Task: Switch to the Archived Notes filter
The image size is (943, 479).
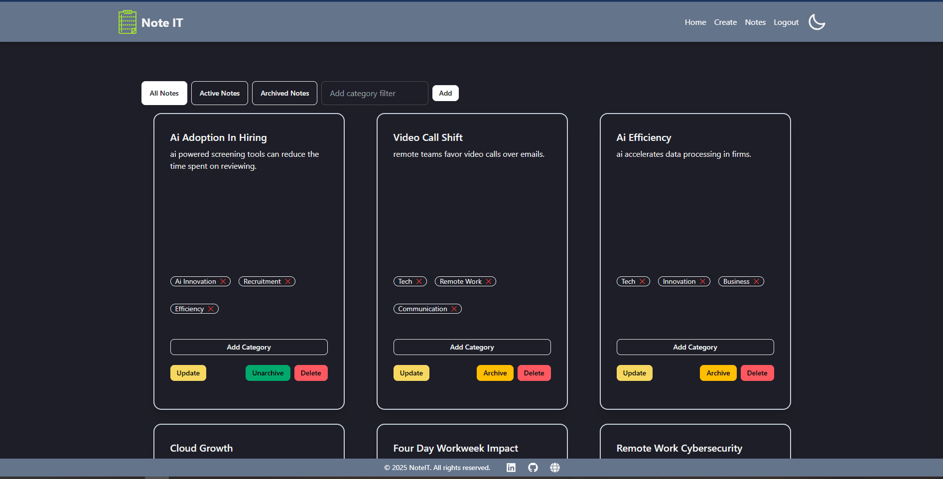Action: pos(284,93)
